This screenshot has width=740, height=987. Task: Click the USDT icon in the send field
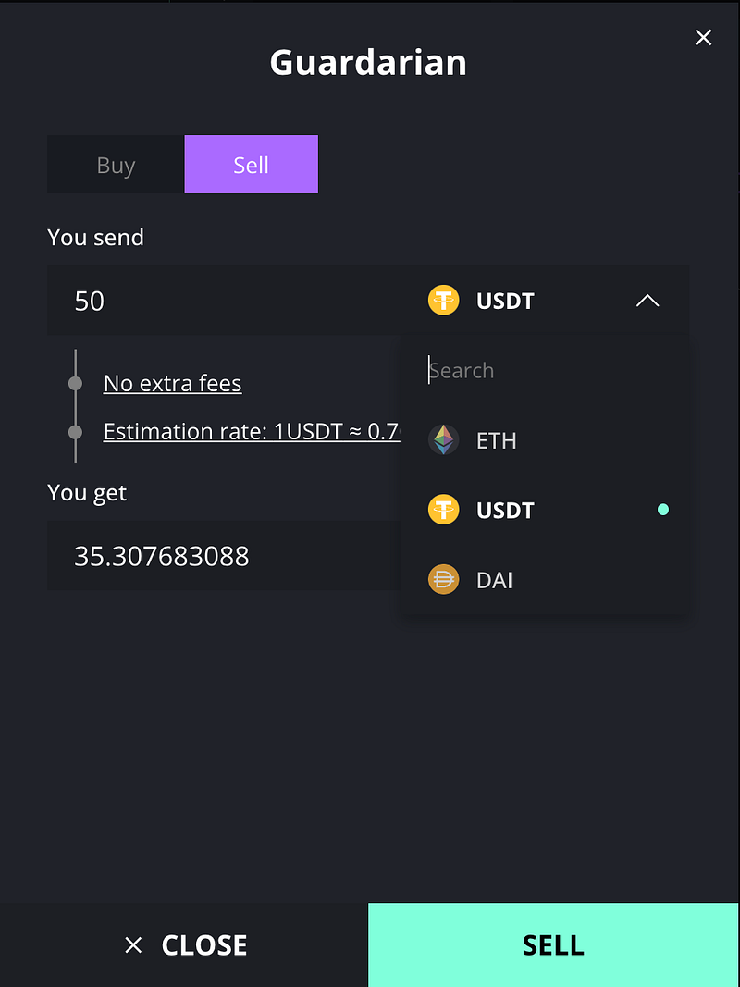pos(444,301)
